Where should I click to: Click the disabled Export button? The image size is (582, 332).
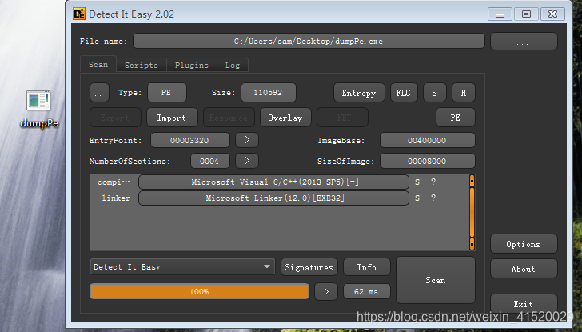(115, 118)
